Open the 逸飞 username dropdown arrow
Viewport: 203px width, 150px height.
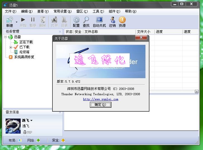(x=32, y=121)
